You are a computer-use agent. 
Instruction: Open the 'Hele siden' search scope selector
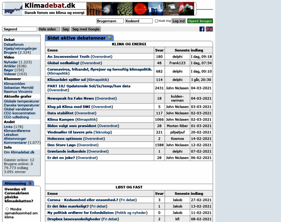click(x=49, y=29)
